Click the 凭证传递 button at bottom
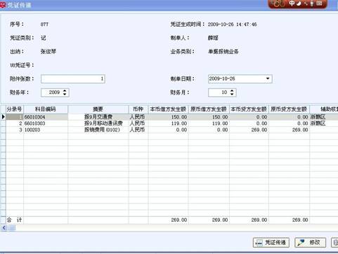Screen dimensions: 338x254 [x=271, y=243]
